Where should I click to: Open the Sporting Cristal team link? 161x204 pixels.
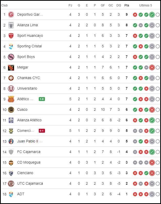(x=30, y=46)
